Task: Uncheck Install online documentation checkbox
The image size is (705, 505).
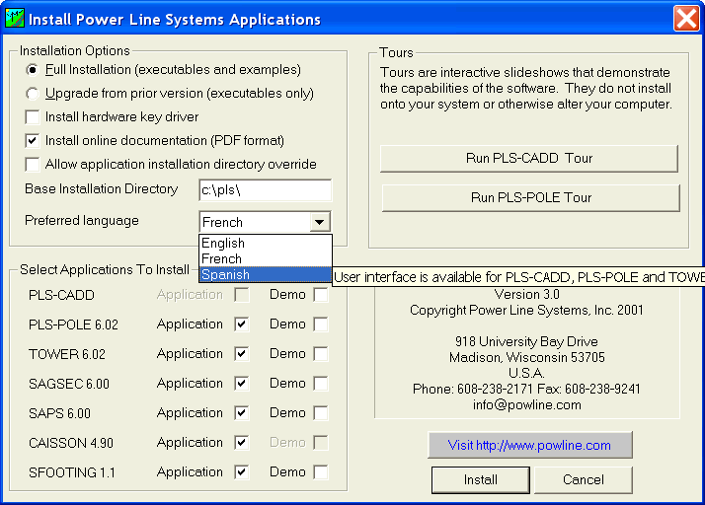Action: [x=33, y=141]
